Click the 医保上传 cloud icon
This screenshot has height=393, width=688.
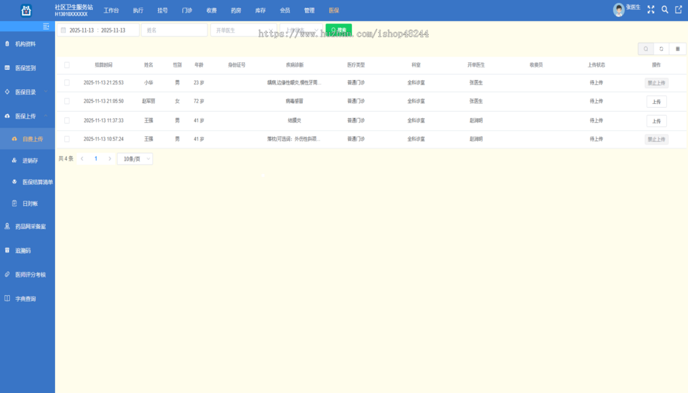7,116
